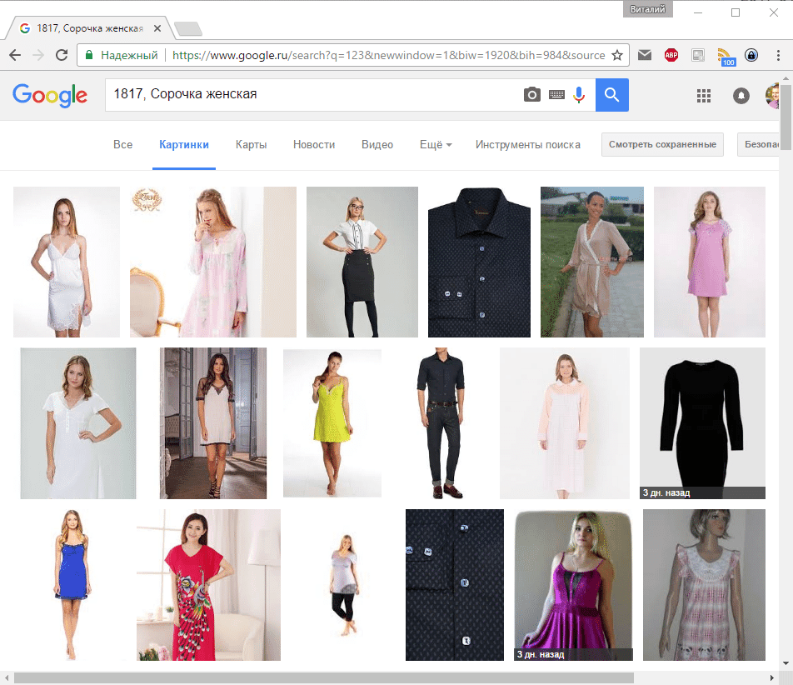Open the purple satin nightdress image
The image size is (793, 685).
573,585
